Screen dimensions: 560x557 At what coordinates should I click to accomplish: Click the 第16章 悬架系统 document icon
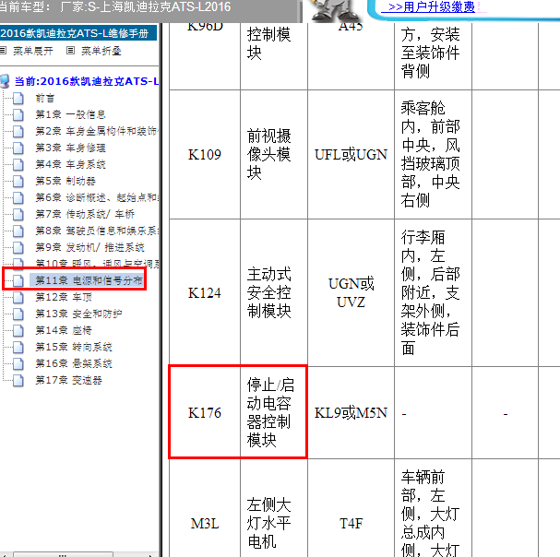[x=18, y=364]
